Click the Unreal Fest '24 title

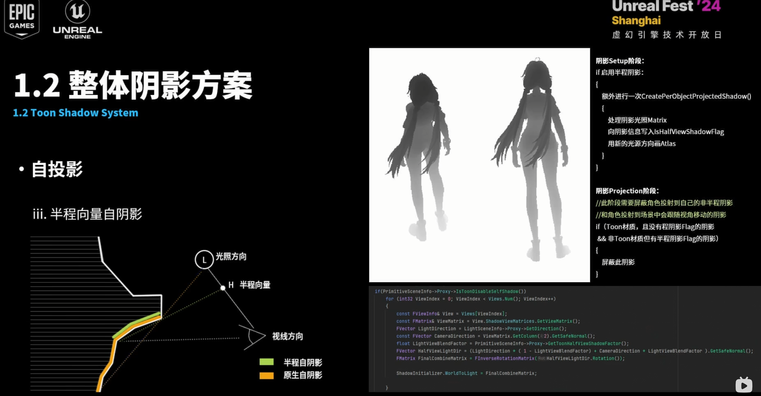coord(666,6)
